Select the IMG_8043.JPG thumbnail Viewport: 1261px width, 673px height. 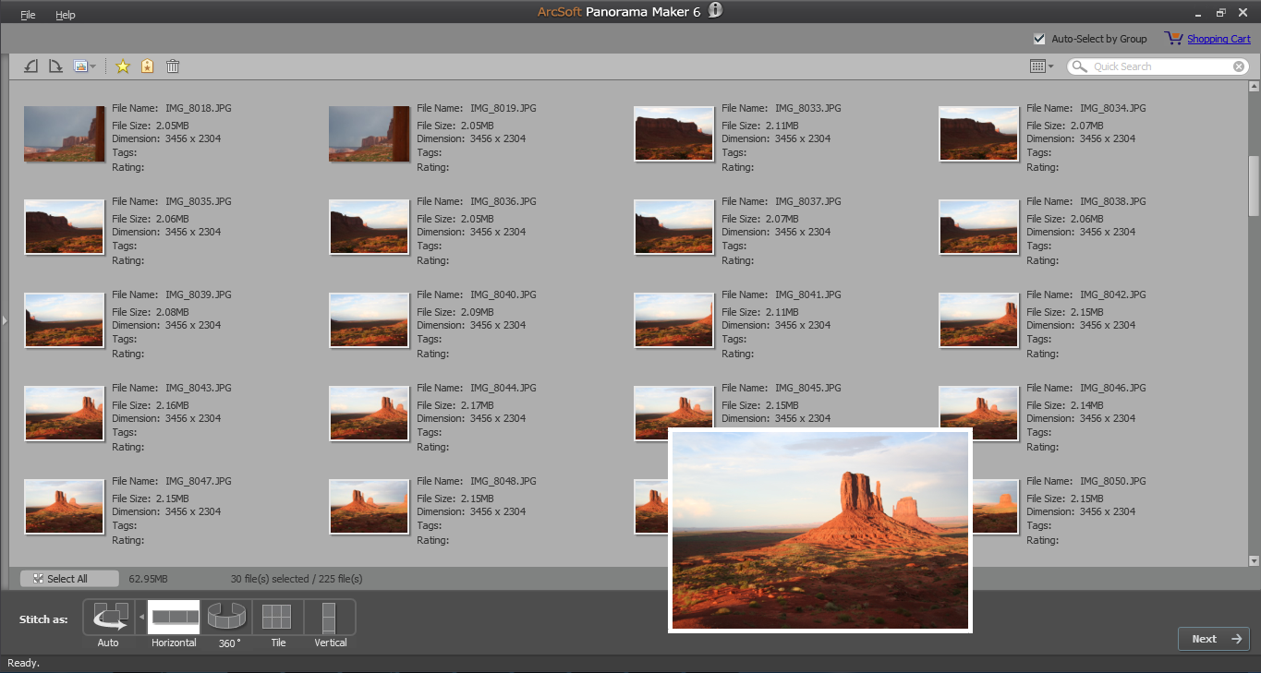coord(65,414)
